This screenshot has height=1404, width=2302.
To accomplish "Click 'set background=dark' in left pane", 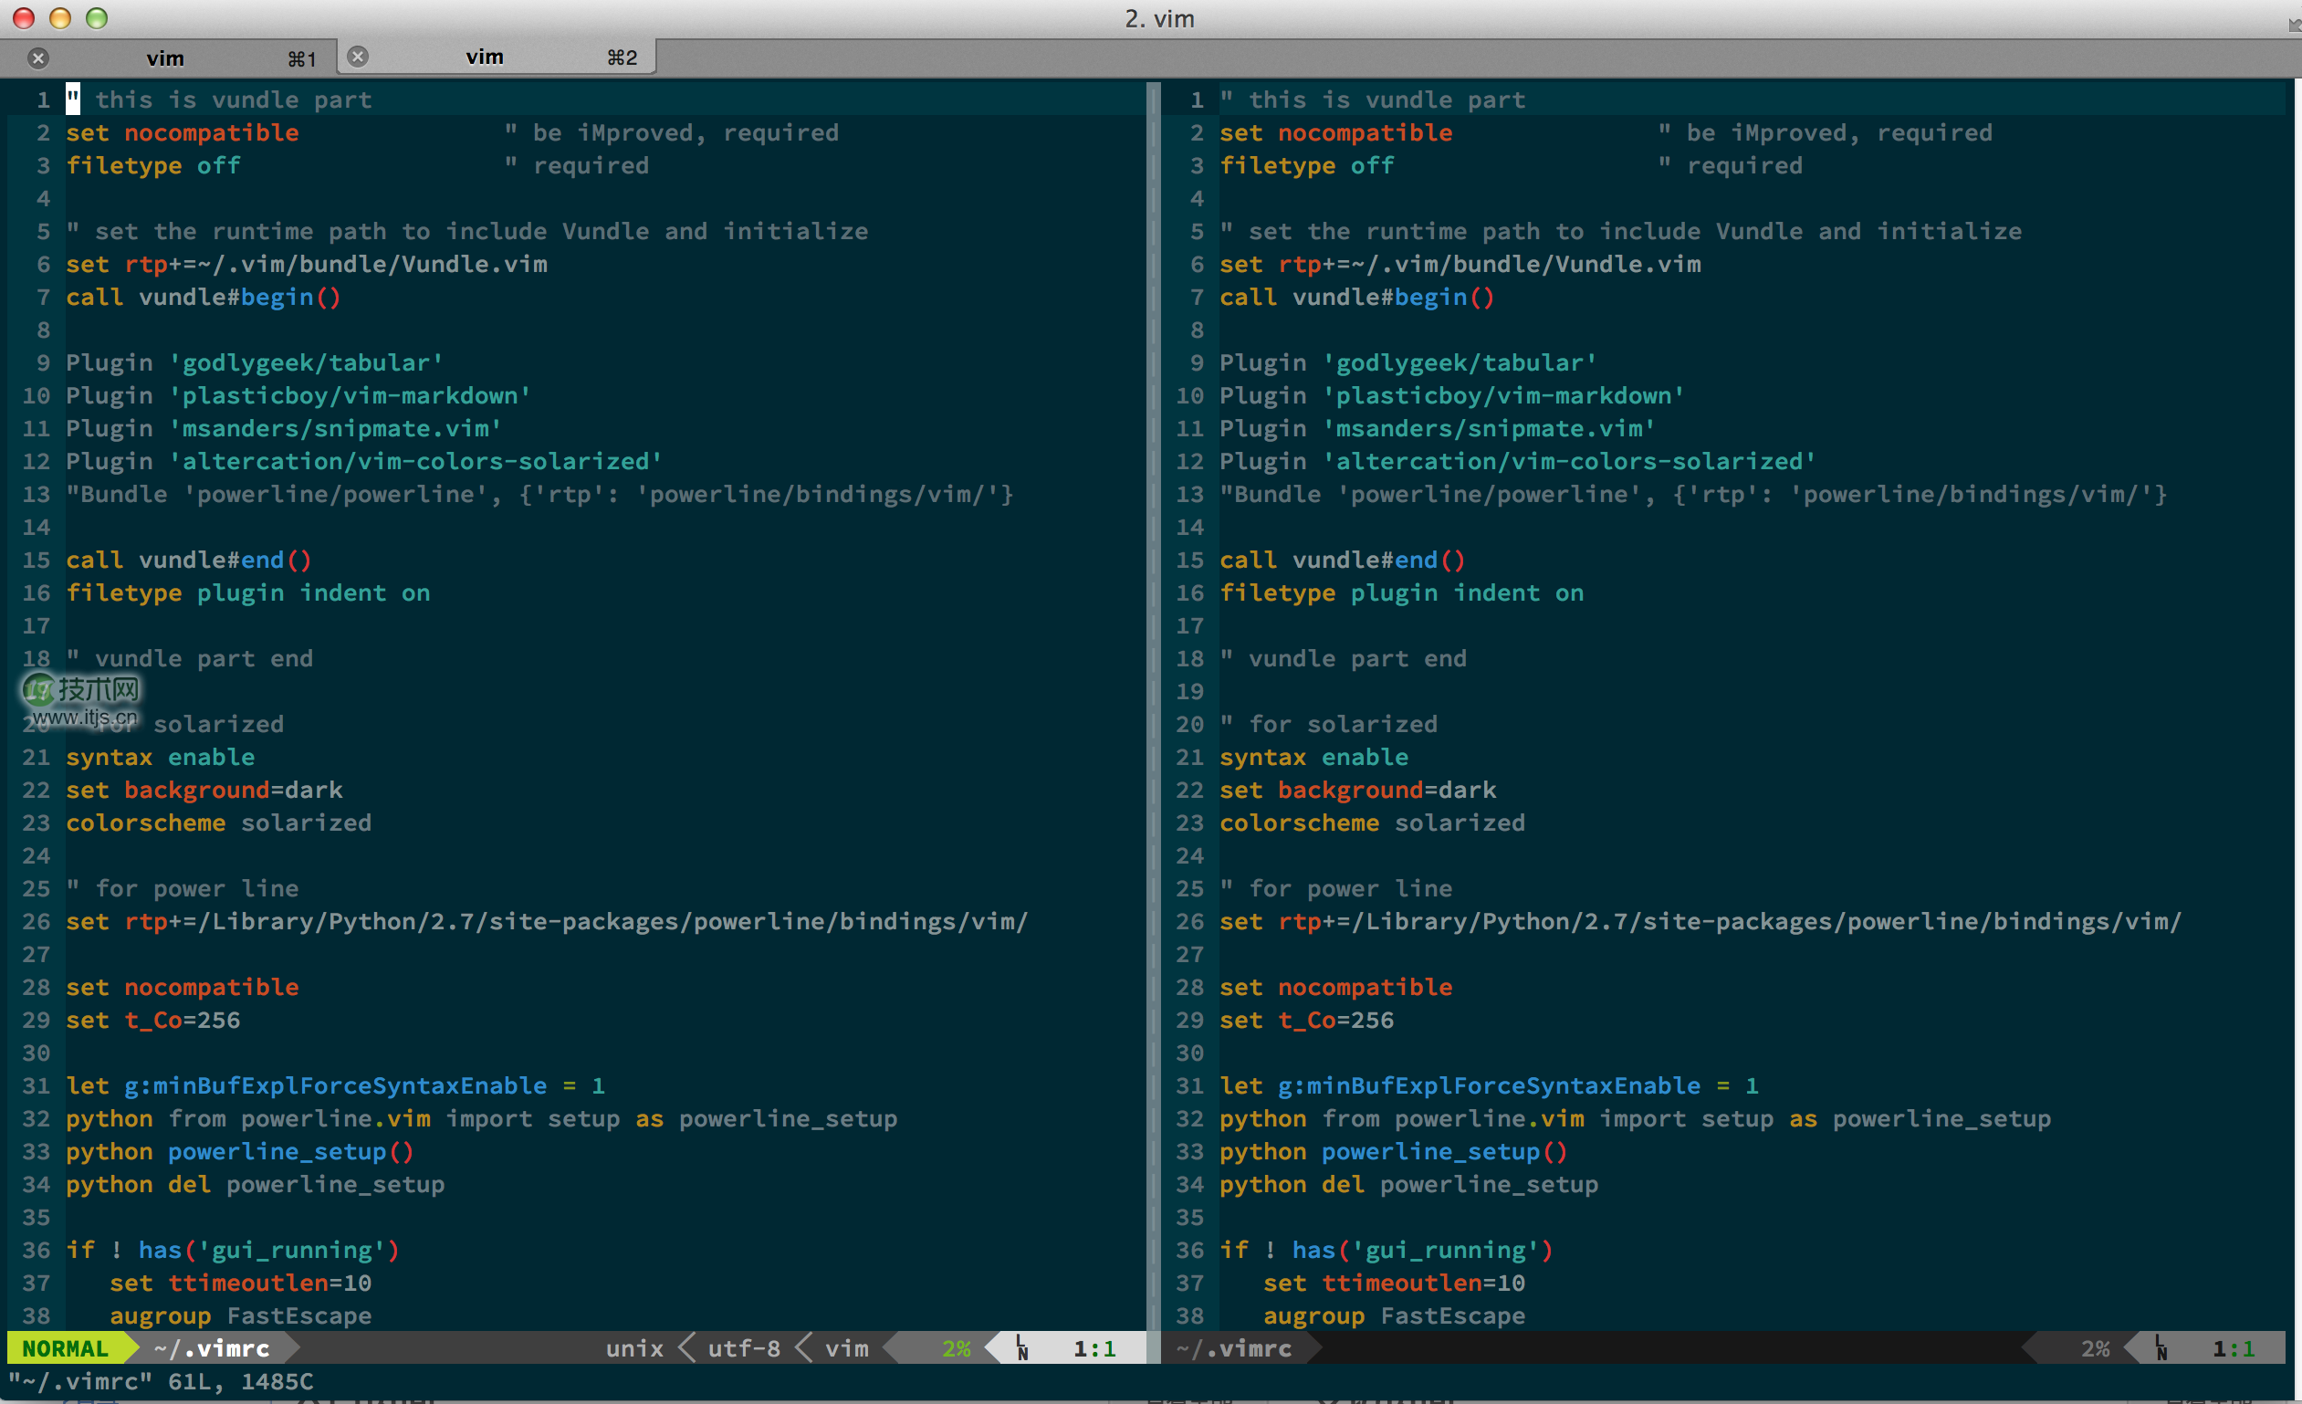I will click(x=204, y=791).
